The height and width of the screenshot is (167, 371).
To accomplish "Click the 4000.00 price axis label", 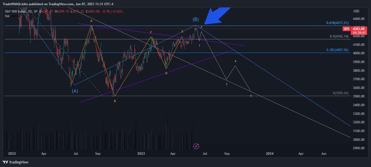I will (359, 53).
